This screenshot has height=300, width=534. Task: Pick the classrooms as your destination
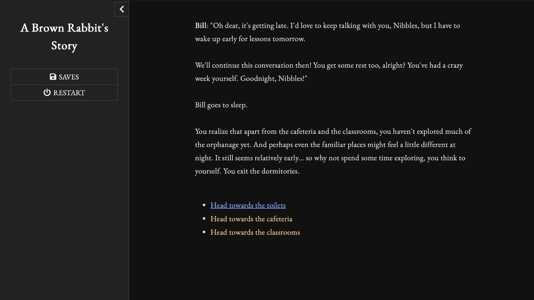pyautogui.click(x=255, y=232)
